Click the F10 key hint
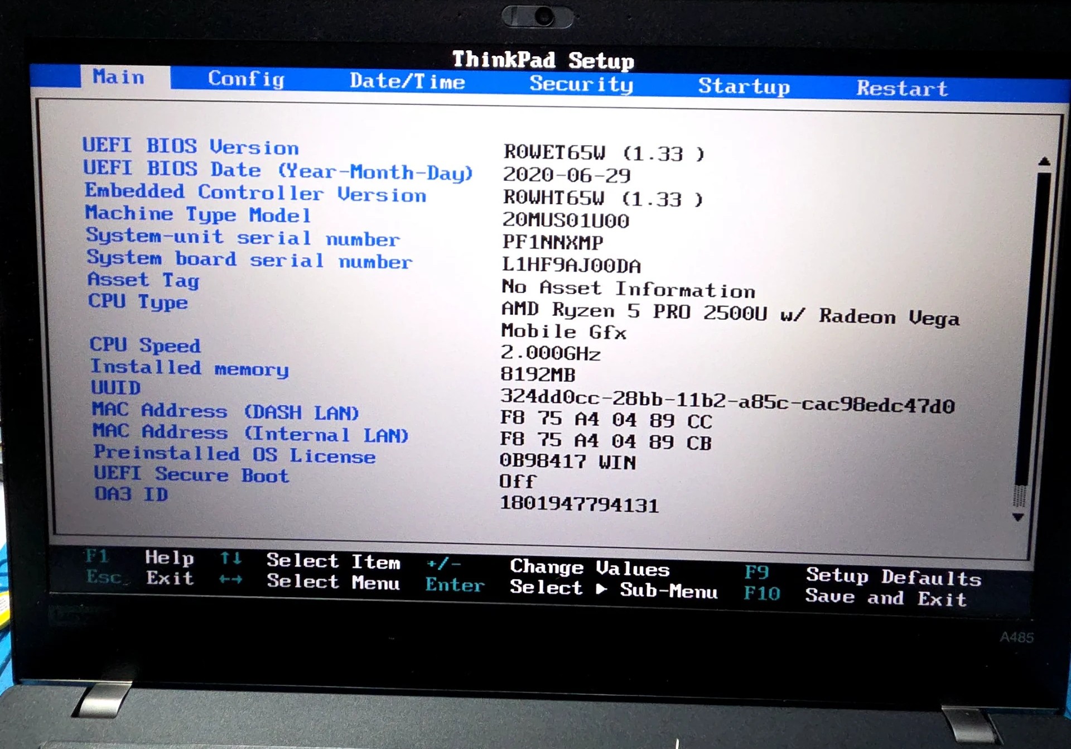 762,593
